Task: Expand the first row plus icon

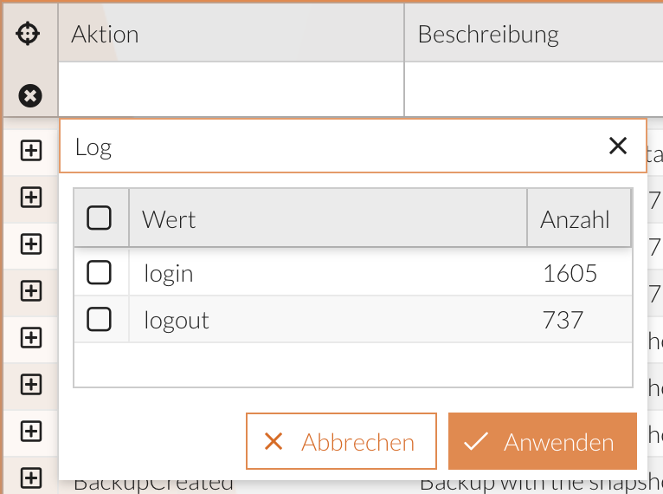Action: pyautogui.click(x=31, y=151)
